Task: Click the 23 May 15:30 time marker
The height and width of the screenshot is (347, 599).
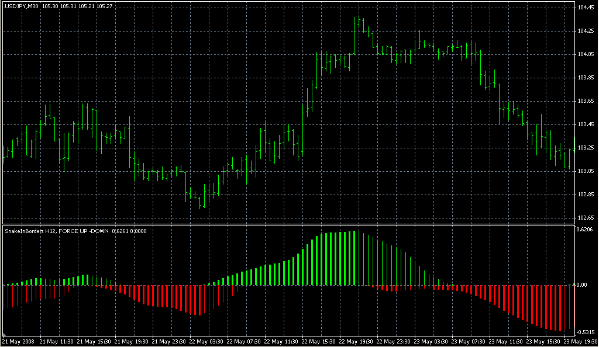Action: [545, 341]
